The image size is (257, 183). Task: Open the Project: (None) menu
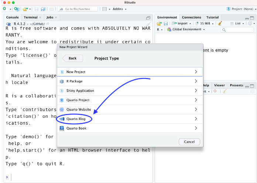pyautogui.click(x=240, y=9)
